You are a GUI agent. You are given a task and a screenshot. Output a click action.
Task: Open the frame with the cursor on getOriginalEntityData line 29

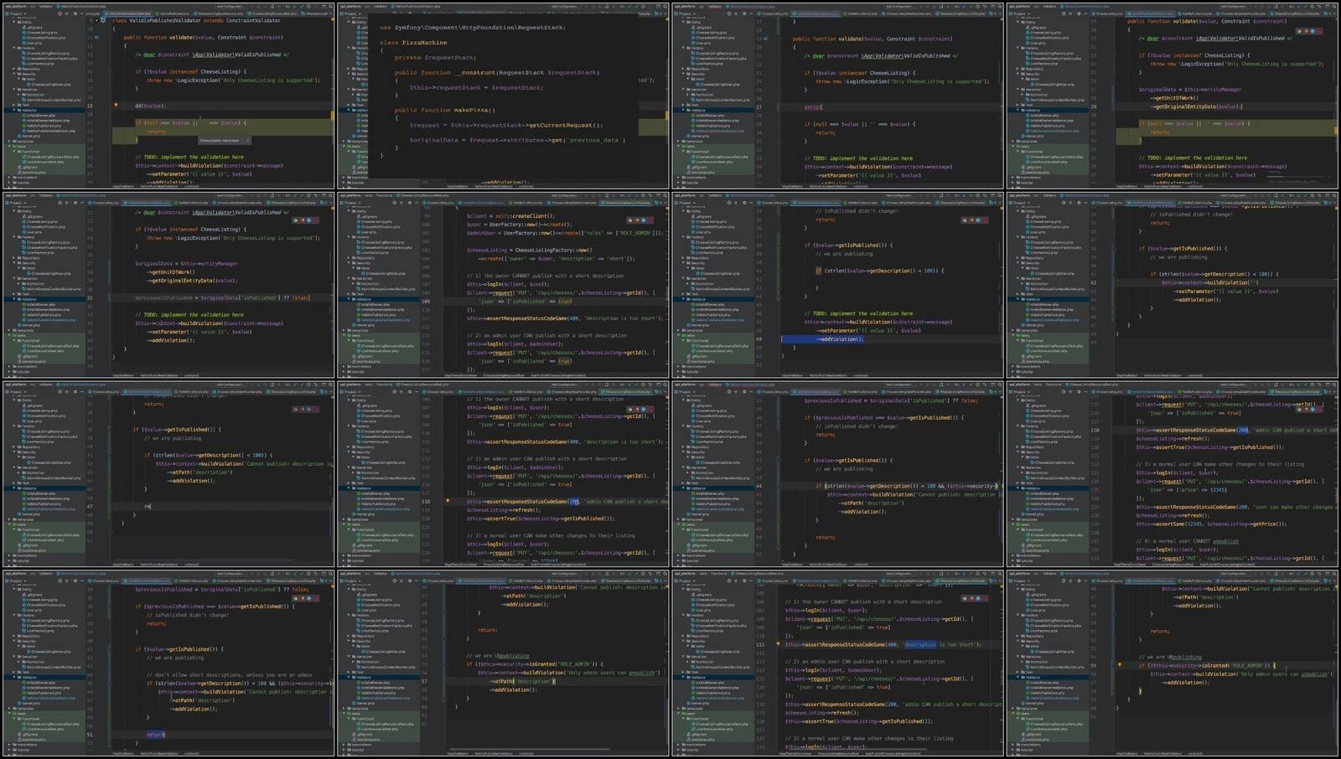(1173, 96)
